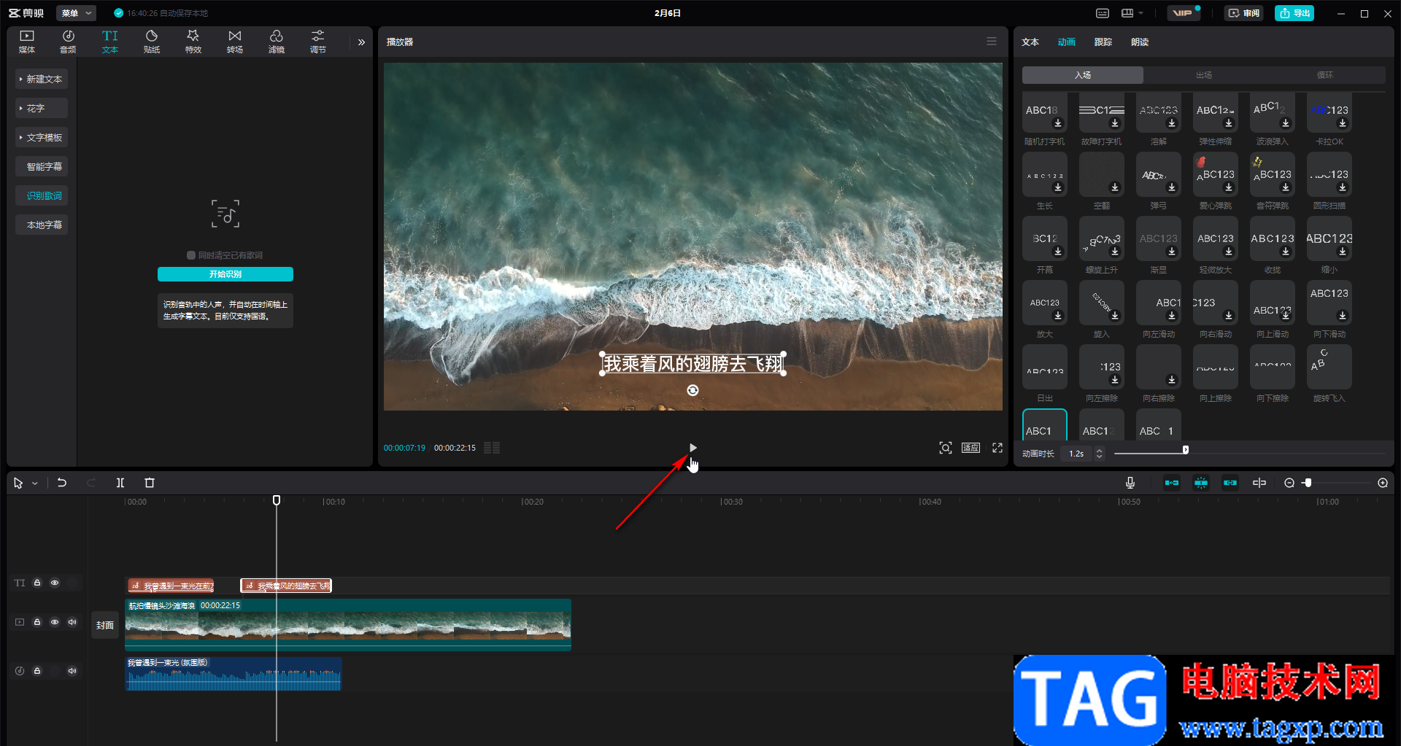Viewport: 1401px width, 746px height.
Task: Open the 音频 (Audio) panel icon
Action: [x=68, y=42]
